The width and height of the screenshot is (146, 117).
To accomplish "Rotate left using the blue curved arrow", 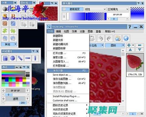I will 5,38.
